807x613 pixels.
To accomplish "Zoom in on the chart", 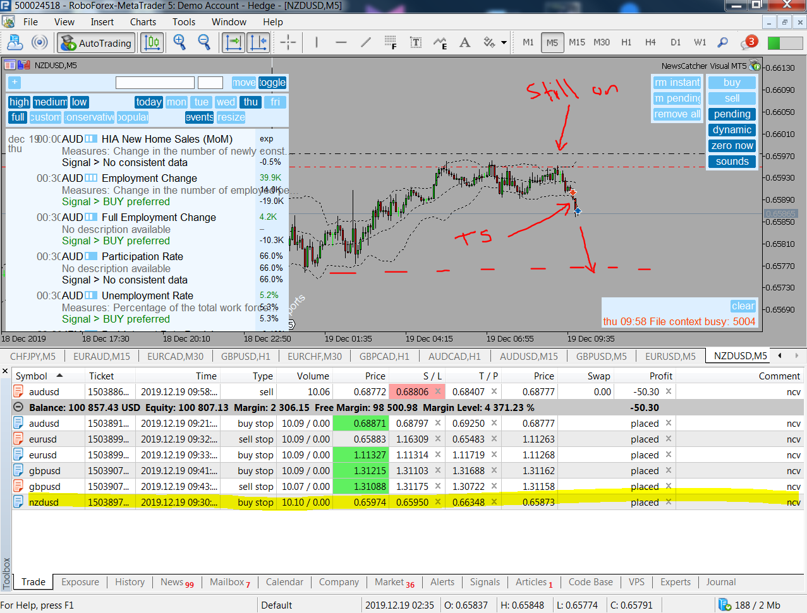I will coord(179,42).
